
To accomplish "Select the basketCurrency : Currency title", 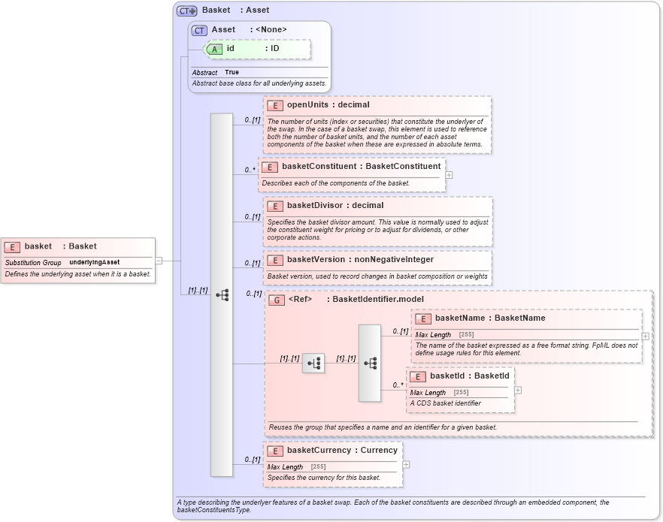I will (342, 450).
